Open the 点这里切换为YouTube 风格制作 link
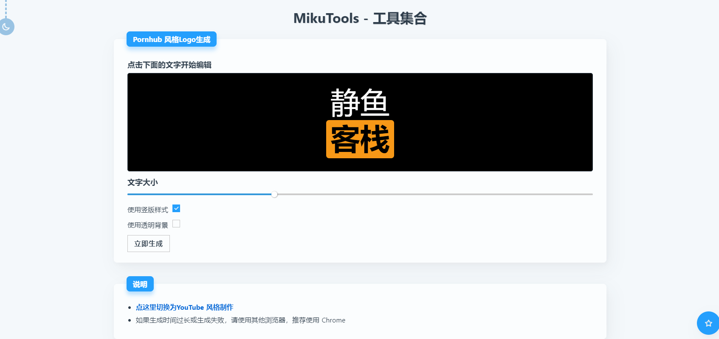This screenshot has width=719, height=339. point(184,307)
